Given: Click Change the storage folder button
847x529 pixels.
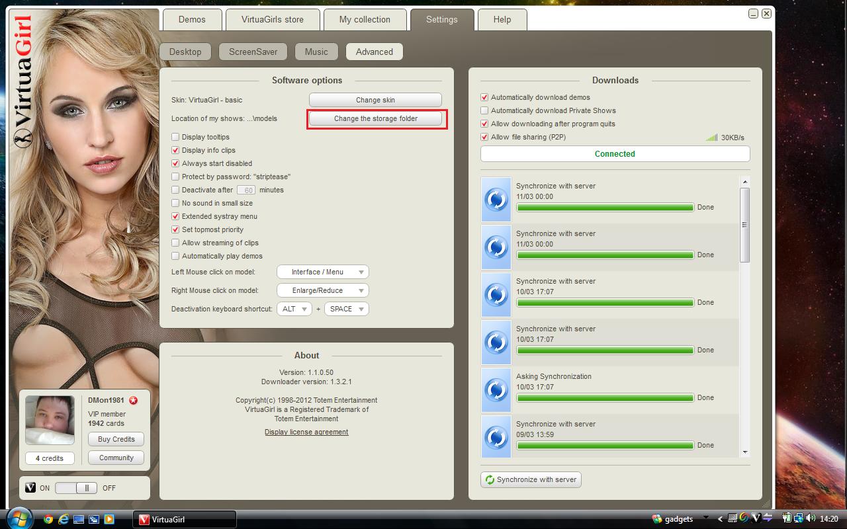Looking at the screenshot, I should click(x=375, y=118).
